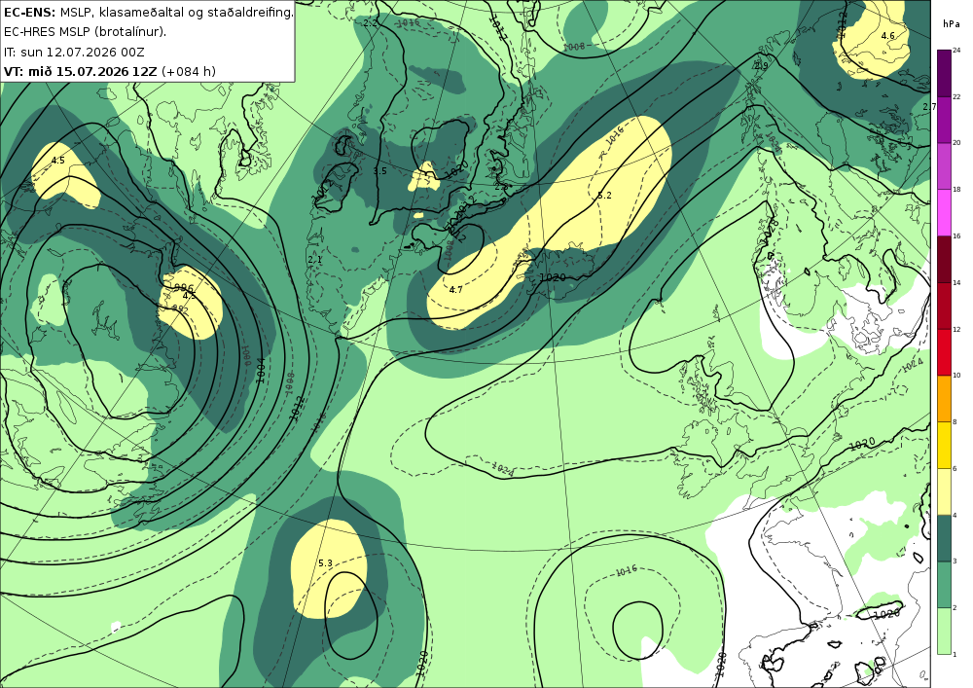Click the orchid 18–20 hPa legend swatch
The height and width of the screenshot is (688, 973).
pyautogui.click(x=944, y=165)
